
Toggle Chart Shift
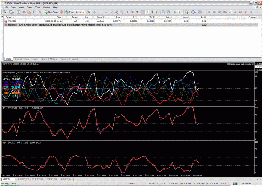[181, 12]
